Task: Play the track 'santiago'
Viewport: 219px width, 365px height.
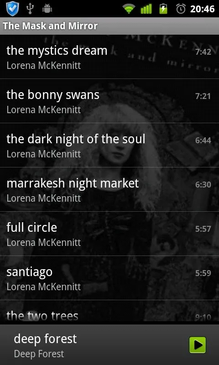Action: 109,278
